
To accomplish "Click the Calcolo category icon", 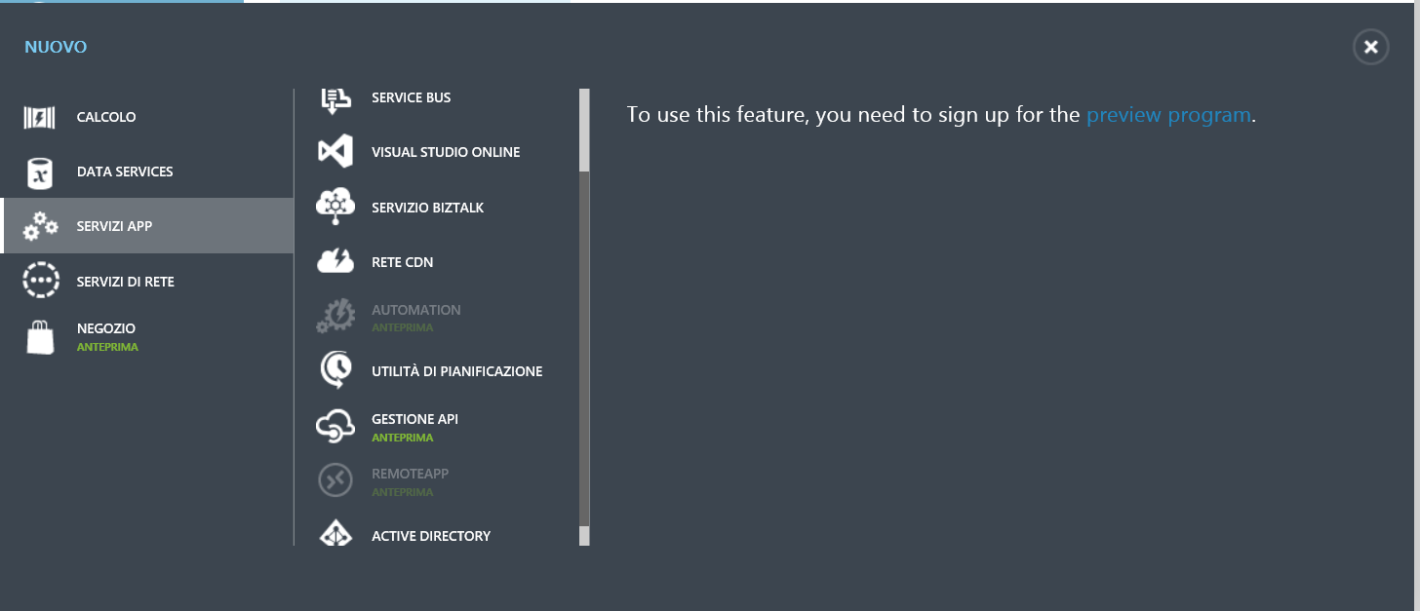I will 40,117.
